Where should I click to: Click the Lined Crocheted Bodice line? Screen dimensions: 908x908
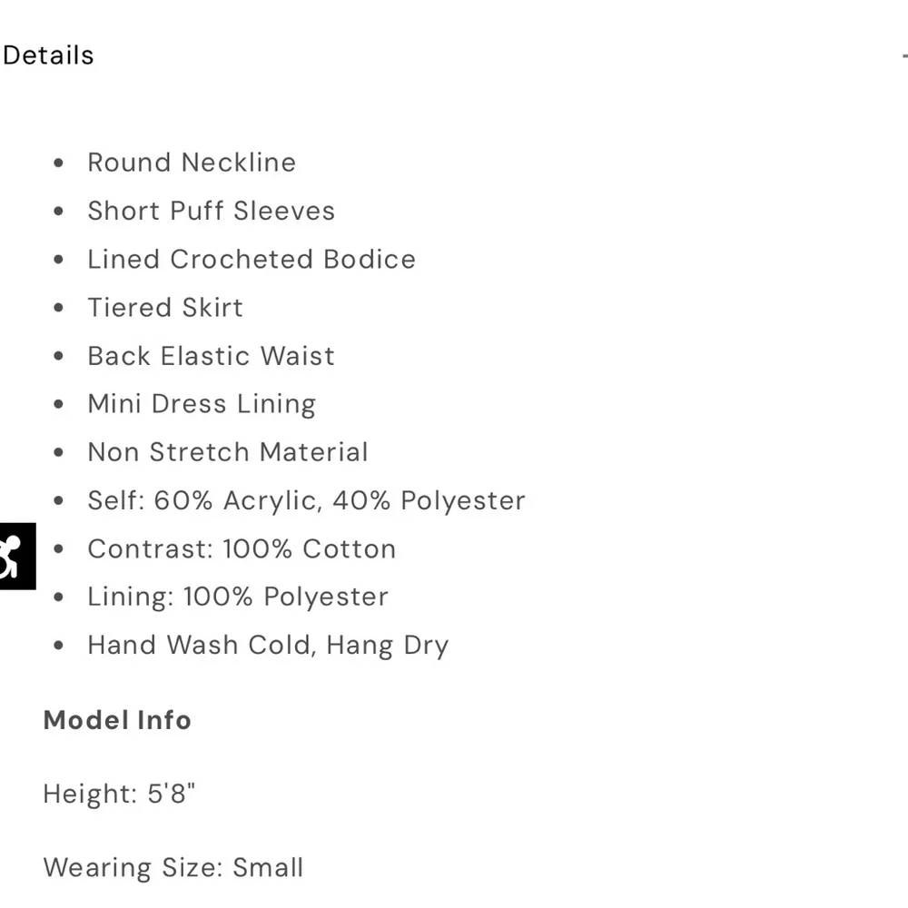click(252, 259)
